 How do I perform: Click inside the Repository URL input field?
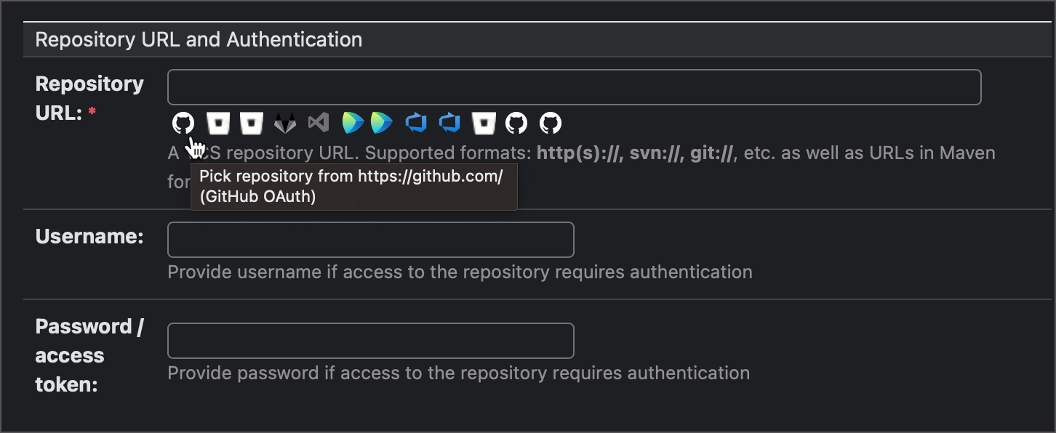(x=574, y=86)
